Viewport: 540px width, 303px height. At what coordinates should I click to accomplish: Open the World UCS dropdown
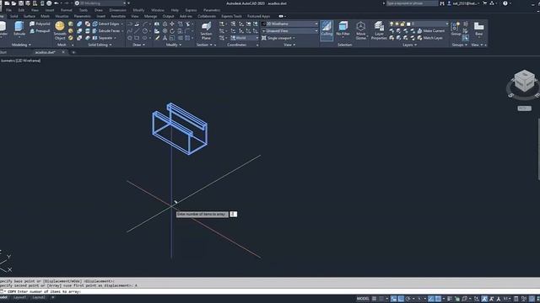pyautogui.click(x=245, y=38)
